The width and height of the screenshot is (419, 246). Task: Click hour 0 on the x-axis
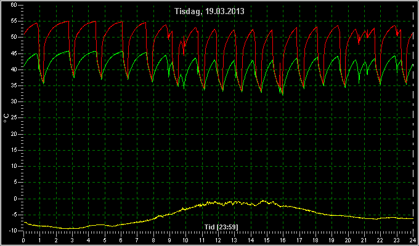[23, 240]
